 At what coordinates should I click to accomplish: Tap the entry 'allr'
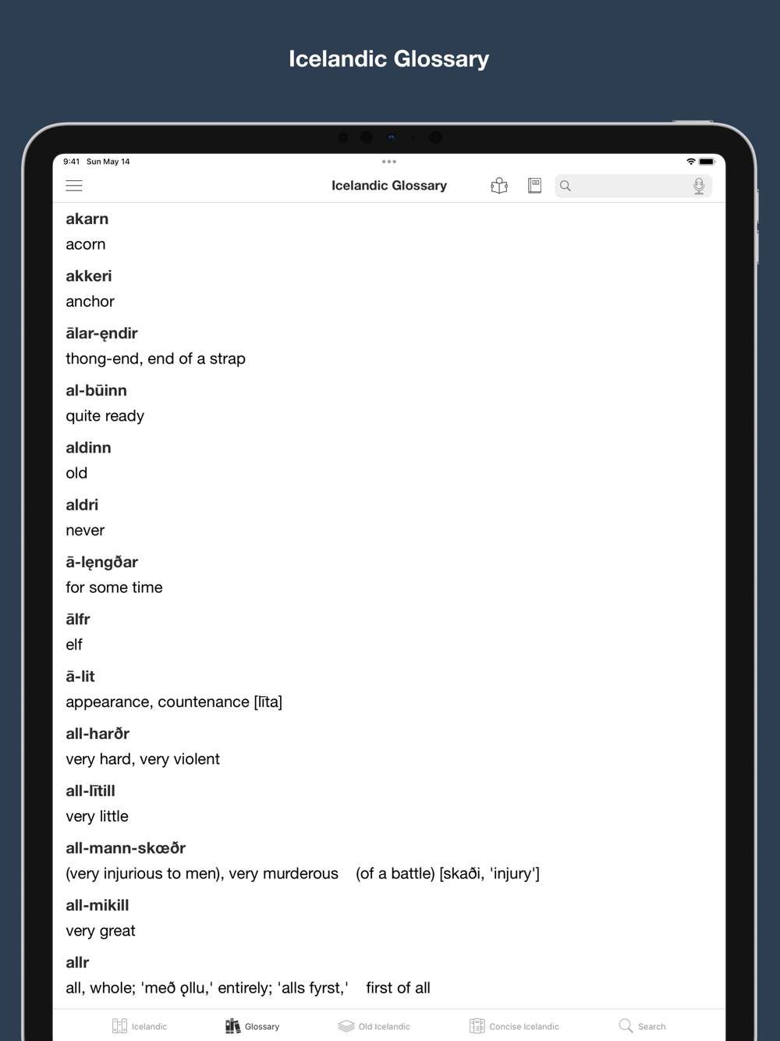point(77,962)
